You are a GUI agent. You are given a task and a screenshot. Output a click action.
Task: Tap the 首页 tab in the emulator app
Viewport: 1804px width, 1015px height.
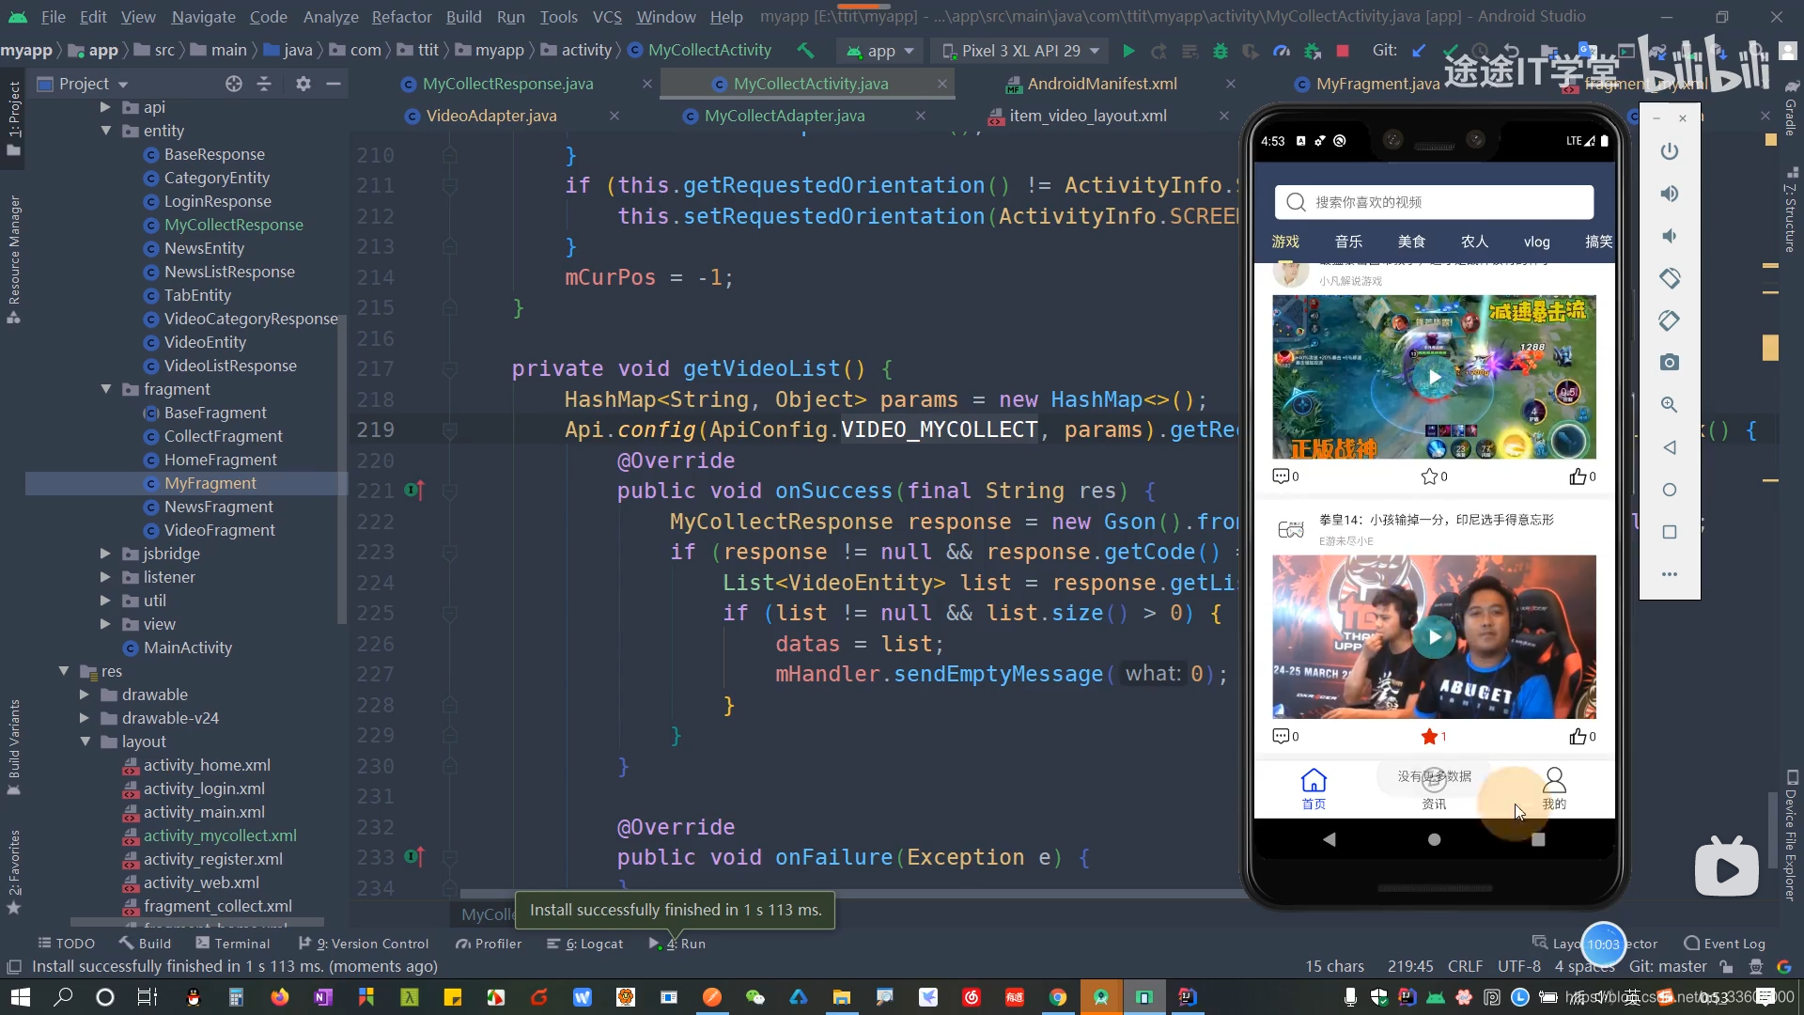pos(1314,789)
